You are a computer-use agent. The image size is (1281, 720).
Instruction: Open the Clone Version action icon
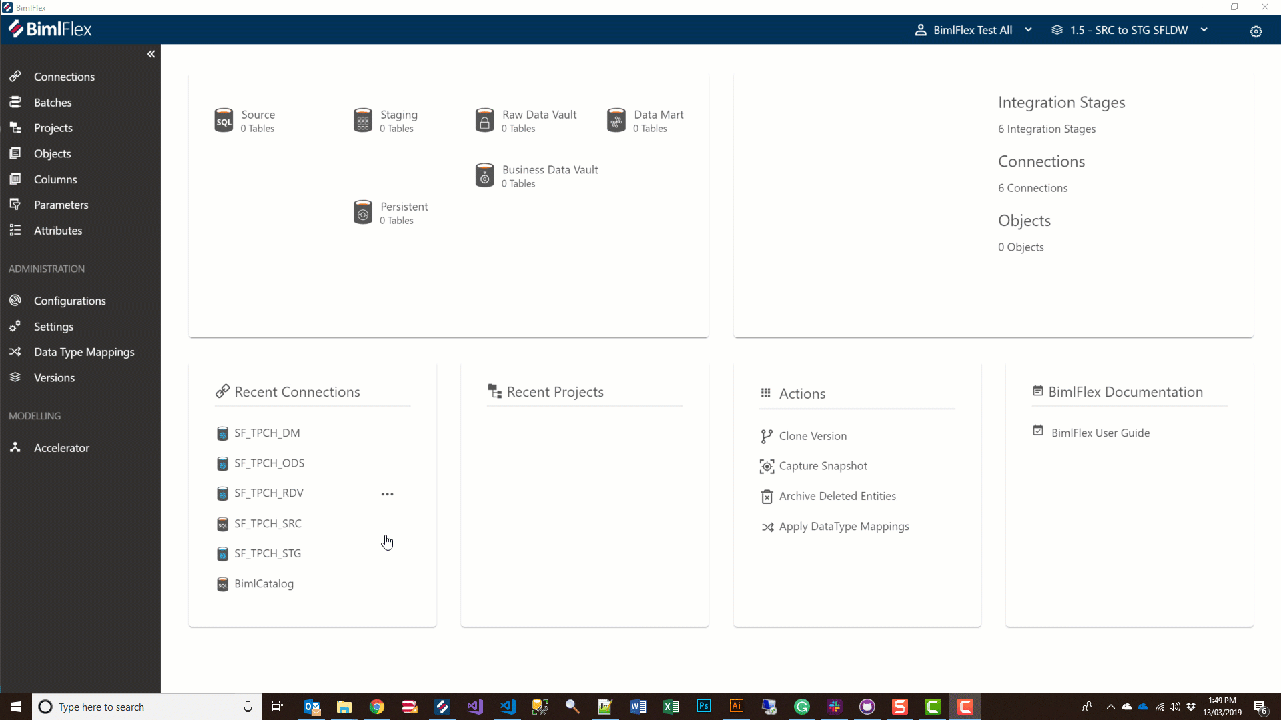tap(765, 435)
